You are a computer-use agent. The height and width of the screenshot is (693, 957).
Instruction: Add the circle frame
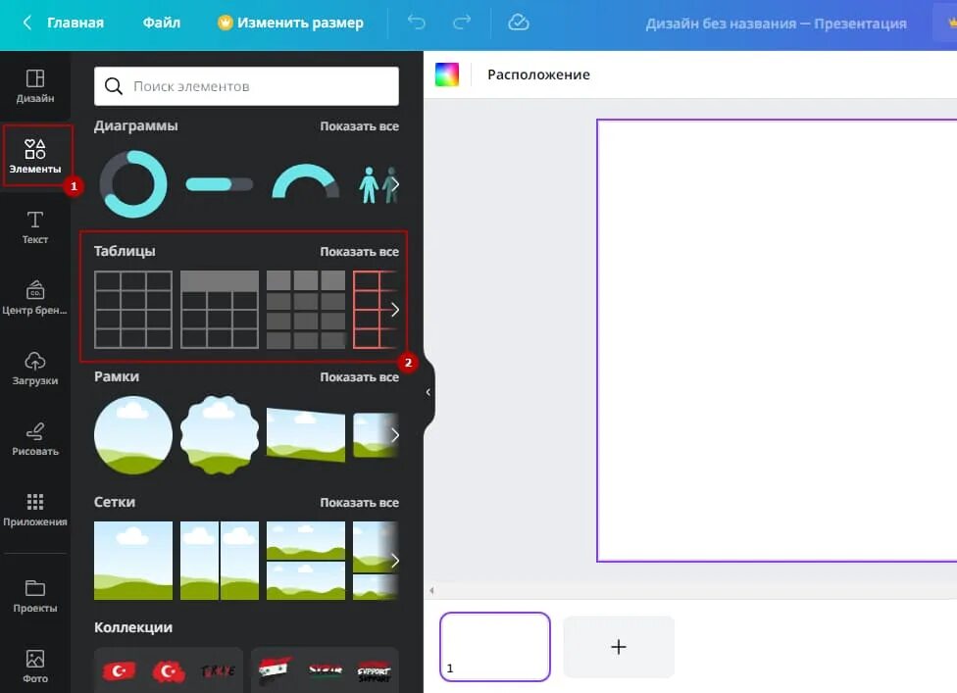click(x=133, y=435)
